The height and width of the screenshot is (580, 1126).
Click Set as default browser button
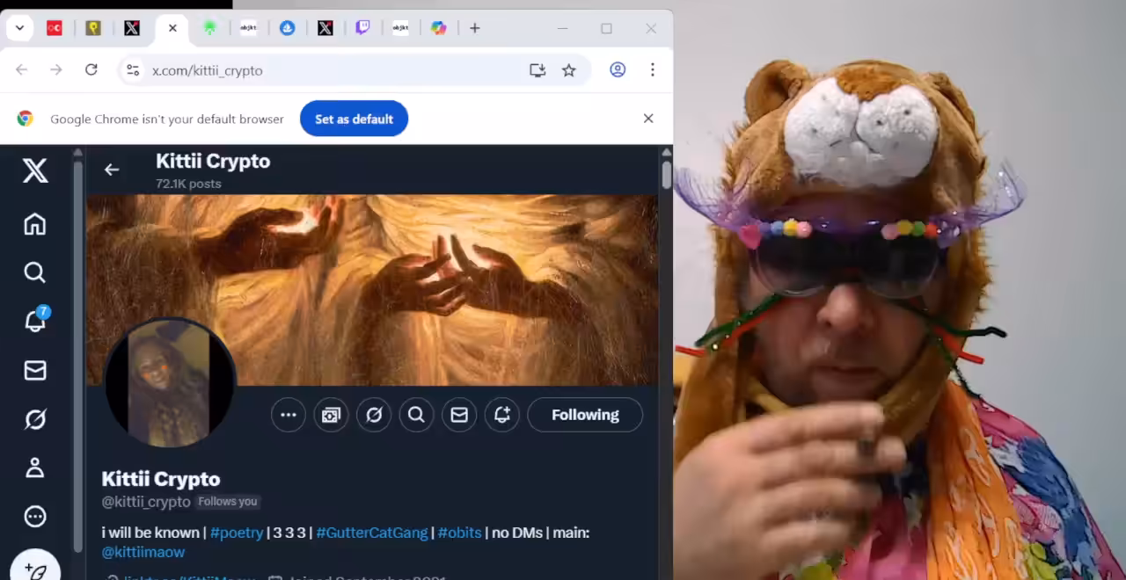[x=354, y=119]
